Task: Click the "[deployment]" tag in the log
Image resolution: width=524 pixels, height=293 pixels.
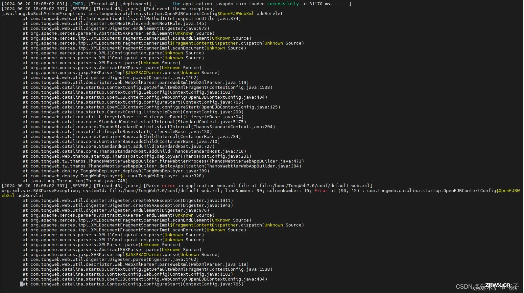Action: coord(136,4)
